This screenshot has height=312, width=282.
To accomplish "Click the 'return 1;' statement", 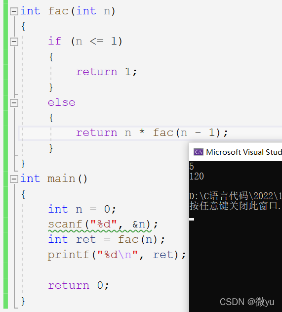I will [x=107, y=72].
